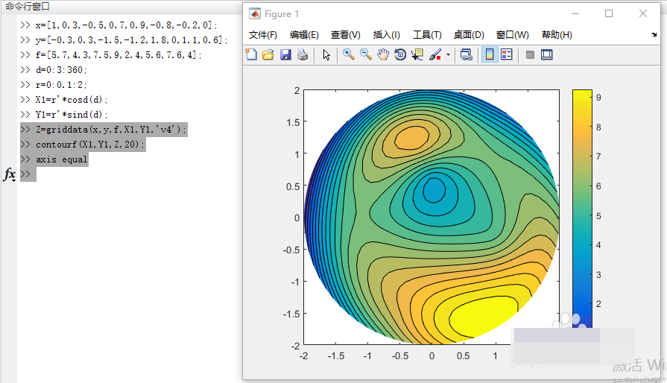Screen dimensions: 667x383
Task: Activate the Zoom Out magnifier tool
Action: pyautogui.click(x=366, y=54)
